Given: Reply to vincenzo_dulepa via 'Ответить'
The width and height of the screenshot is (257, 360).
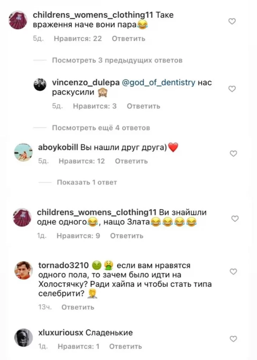Looking at the screenshot, I should point(143,106).
